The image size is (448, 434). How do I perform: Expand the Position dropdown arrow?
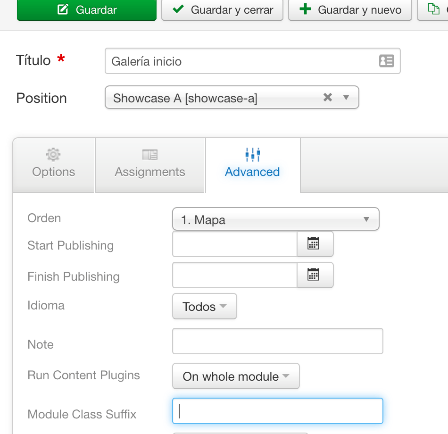point(346,98)
